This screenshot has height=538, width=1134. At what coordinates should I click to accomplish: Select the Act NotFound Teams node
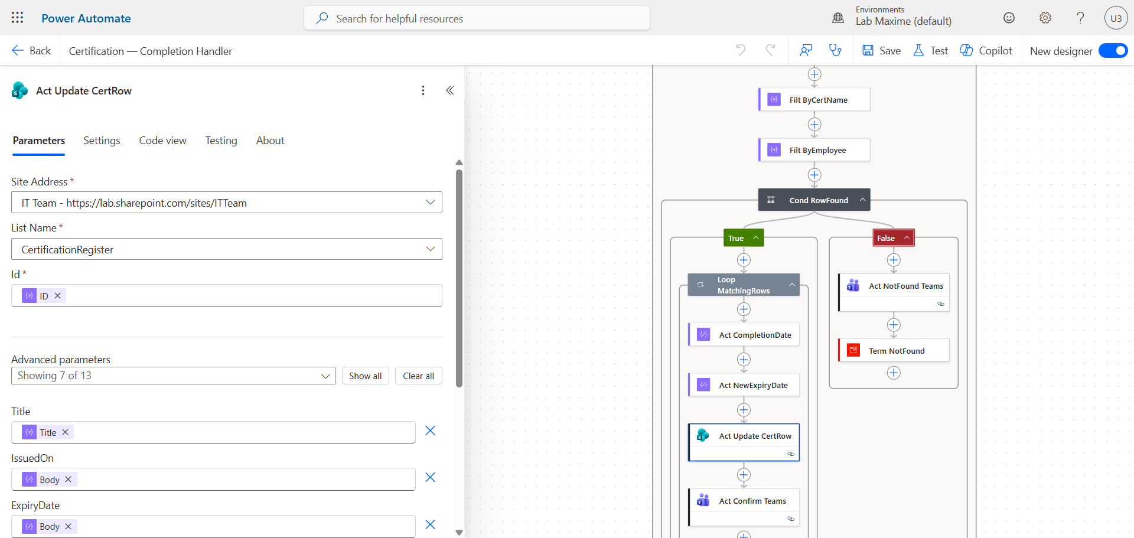point(894,292)
